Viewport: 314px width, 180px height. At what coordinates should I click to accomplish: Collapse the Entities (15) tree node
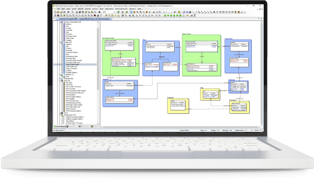click(x=60, y=42)
